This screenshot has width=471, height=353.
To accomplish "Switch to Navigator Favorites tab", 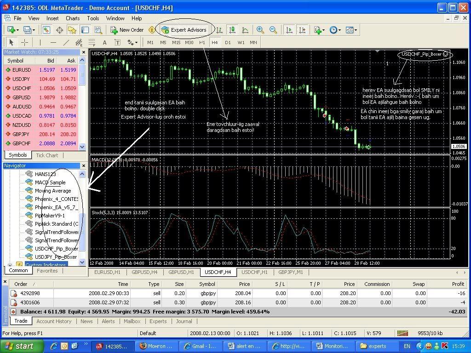I will tap(47, 271).
